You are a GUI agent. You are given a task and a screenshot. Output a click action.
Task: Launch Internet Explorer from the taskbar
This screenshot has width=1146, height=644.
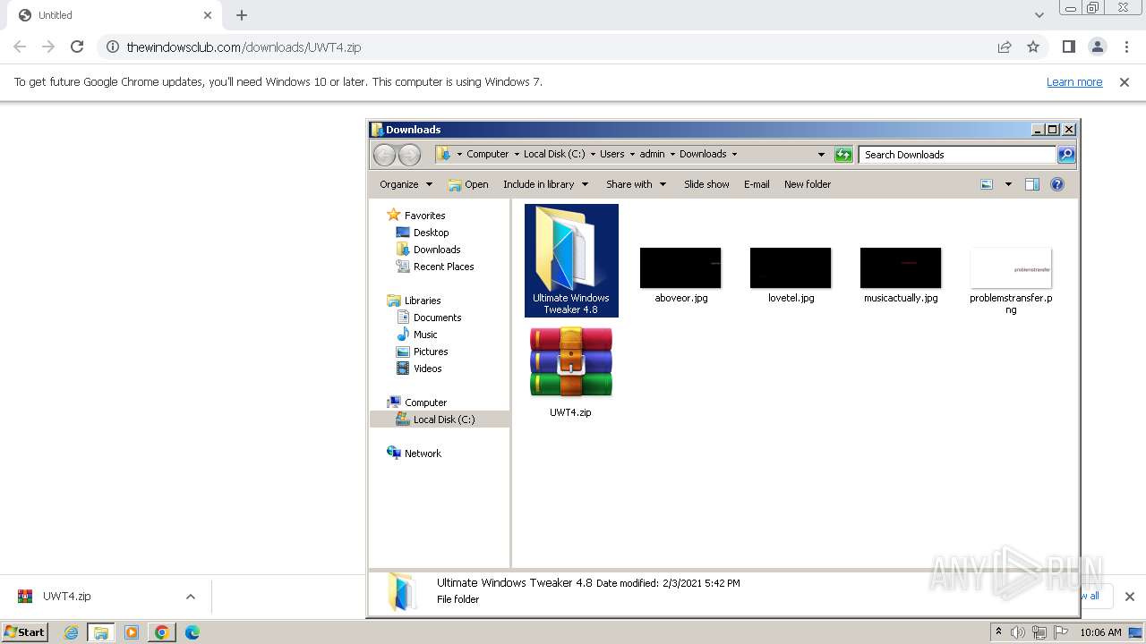click(x=71, y=632)
